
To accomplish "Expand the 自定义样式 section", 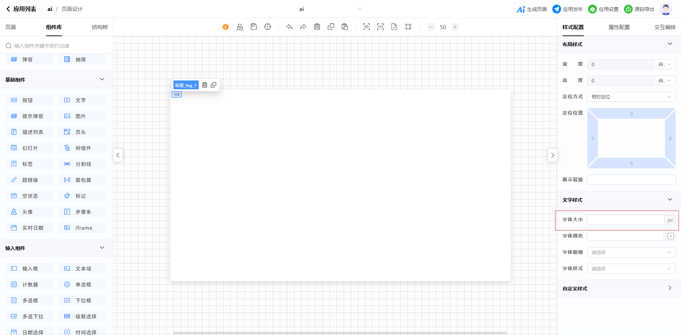I will coord(670,288).
